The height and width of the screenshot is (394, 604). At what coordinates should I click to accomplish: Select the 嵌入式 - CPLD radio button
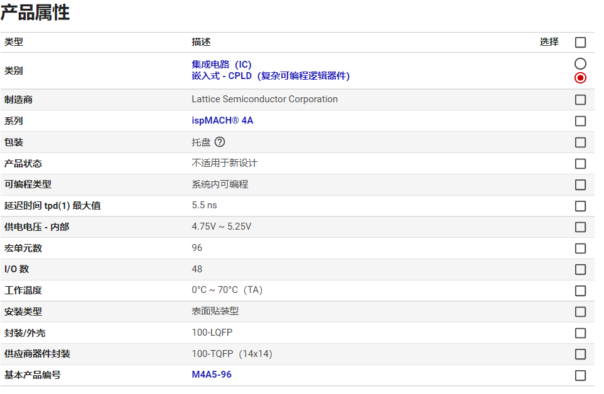(580, 78)
